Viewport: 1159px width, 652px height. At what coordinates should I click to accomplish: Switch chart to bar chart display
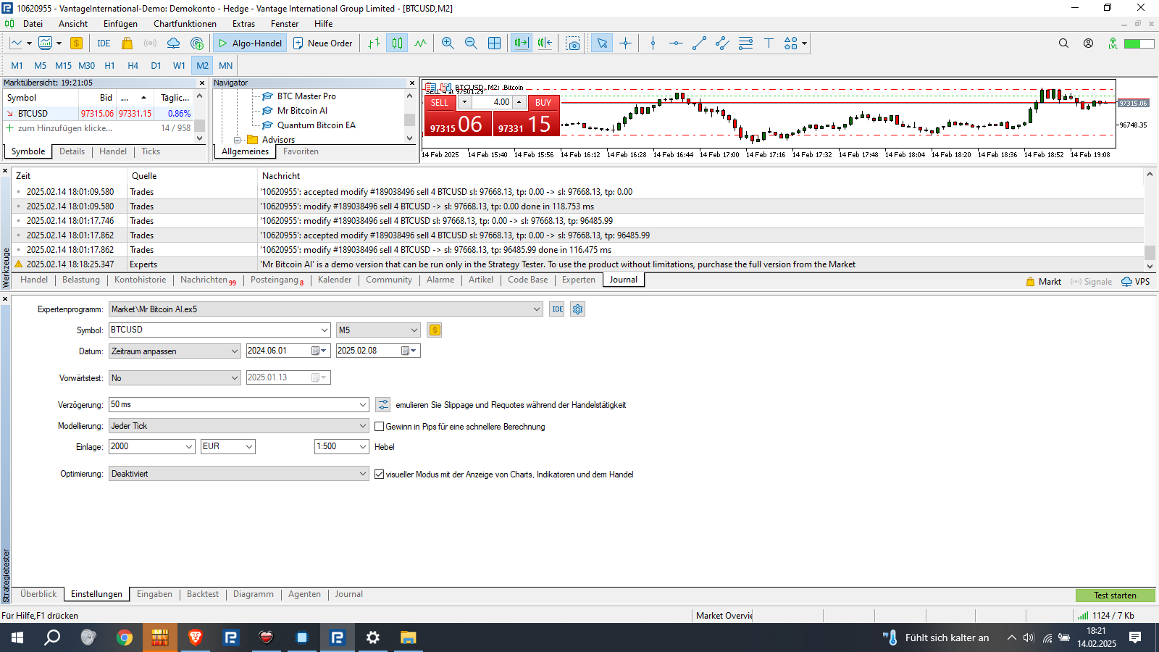click(374, 43)
